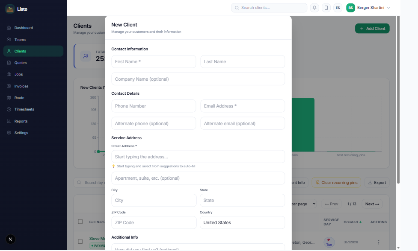Click the Jobs briefcase icon
This screenshot has width=418, height=251.
[9, 74]
